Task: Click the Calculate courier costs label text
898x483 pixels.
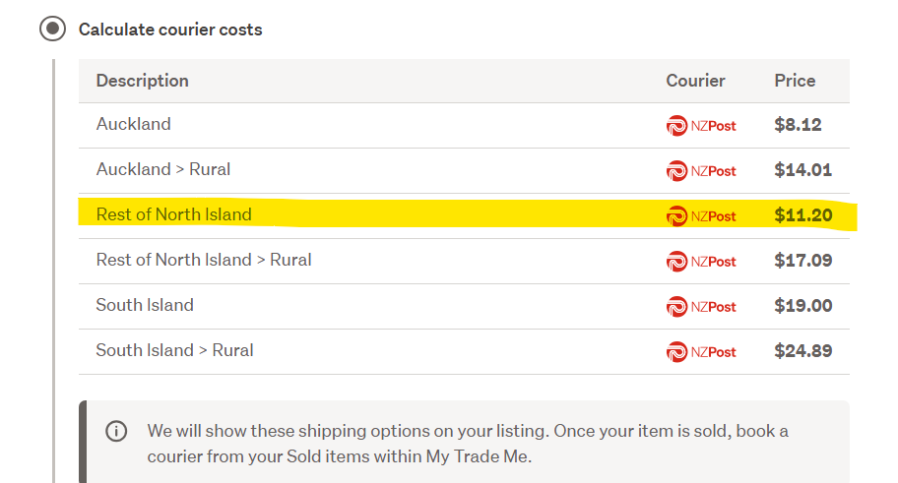Action: 170,30
